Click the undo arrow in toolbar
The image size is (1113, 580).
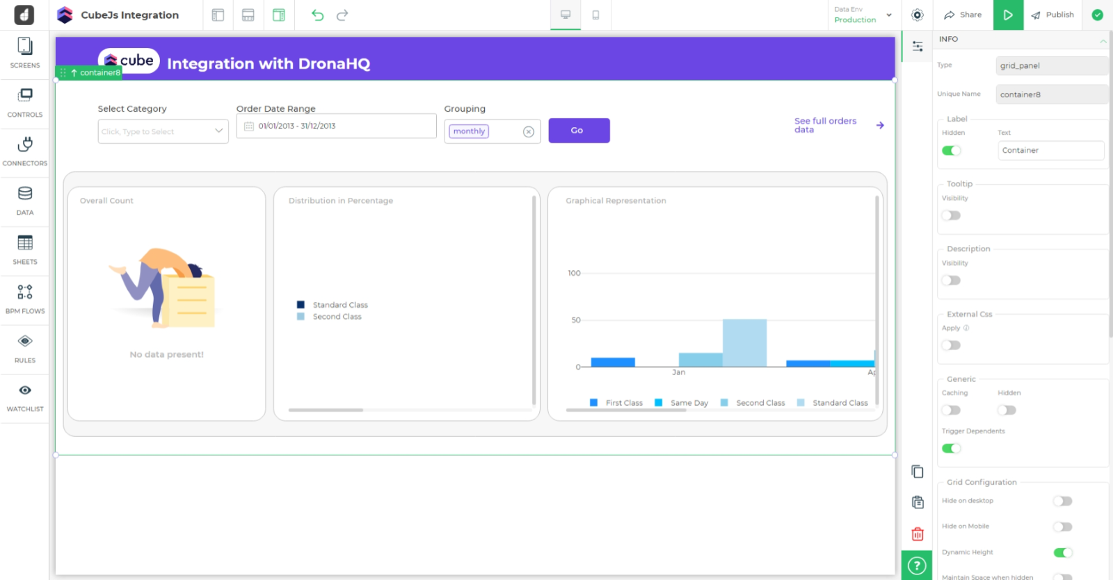coord(317,15)
